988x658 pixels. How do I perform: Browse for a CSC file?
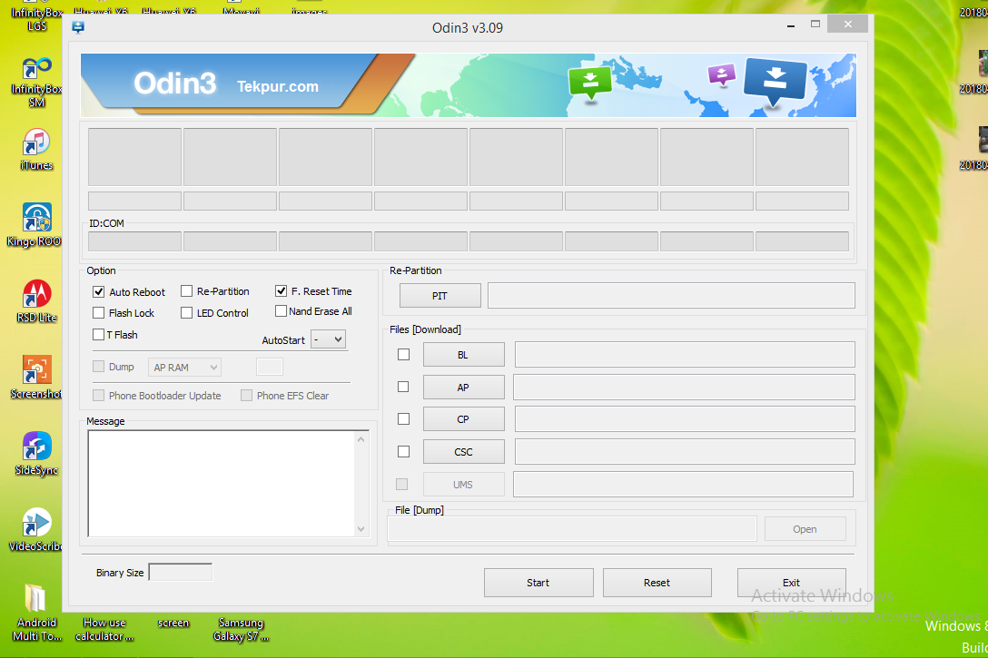[x=463, y=451]
